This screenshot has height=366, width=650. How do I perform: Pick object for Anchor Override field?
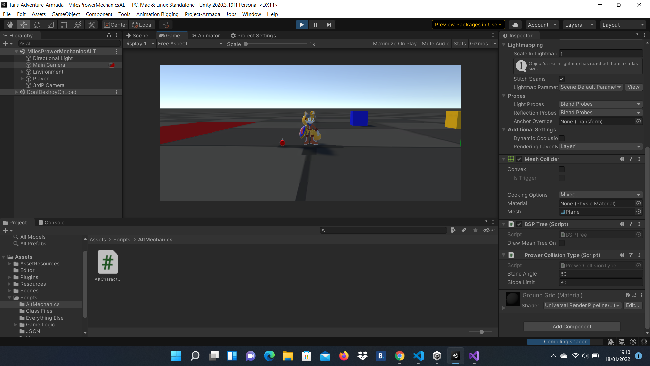click(638, 121)
